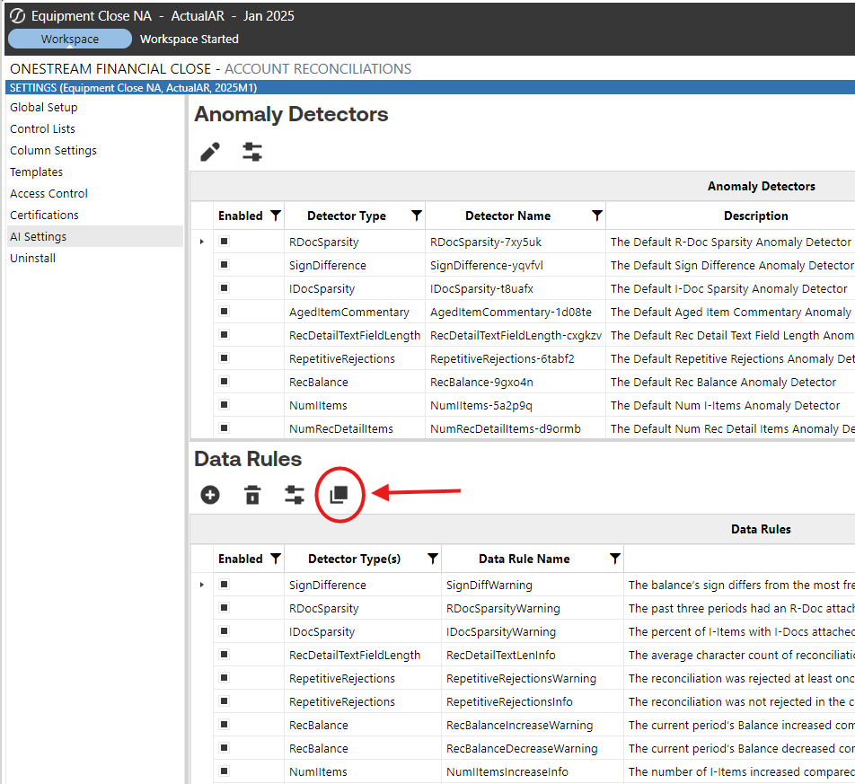The width and height of the screenshot is (855, 784).
Task: Sort by Data Rule Name column header
Action: [524, 559]
